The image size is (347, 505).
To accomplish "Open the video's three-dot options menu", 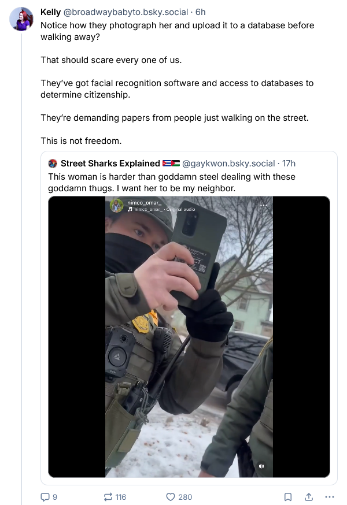I will point(264,205).
